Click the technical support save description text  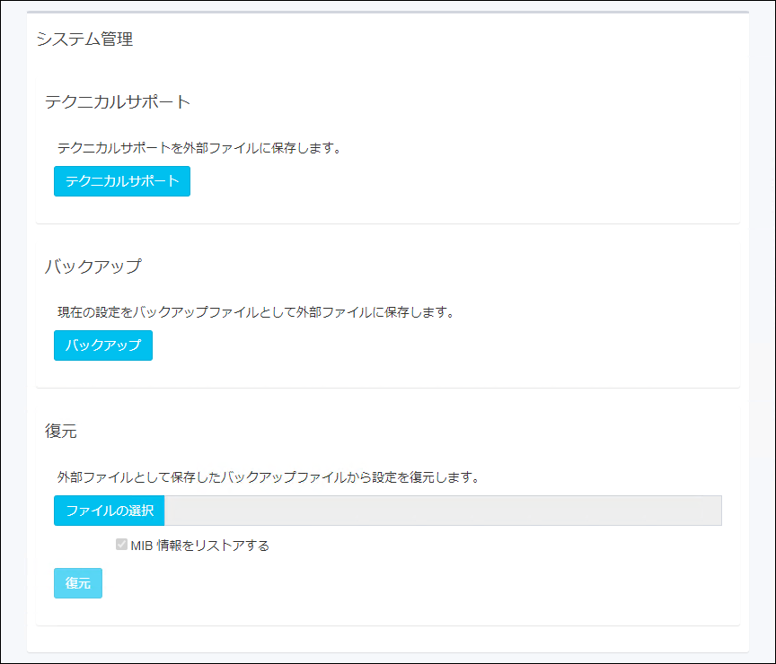[x=198, y=148]
